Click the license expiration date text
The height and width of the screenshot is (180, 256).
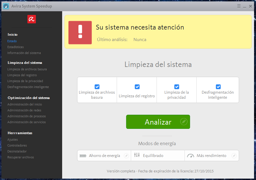[x=160, y=171]
